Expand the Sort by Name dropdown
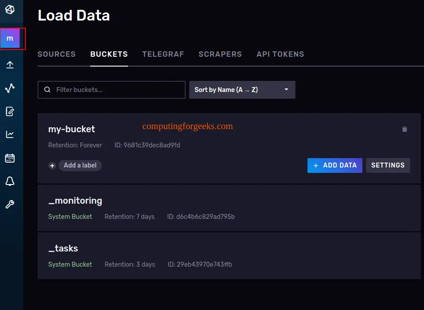 242,90
